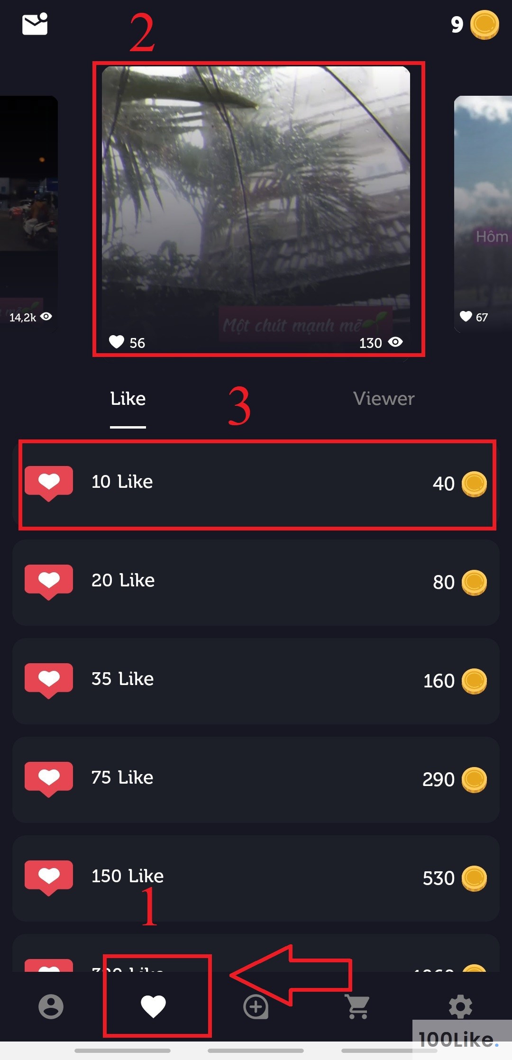Switch to the Viewer tab
This screenshot has width=512, height=1060.
click(x=384, y=399)
